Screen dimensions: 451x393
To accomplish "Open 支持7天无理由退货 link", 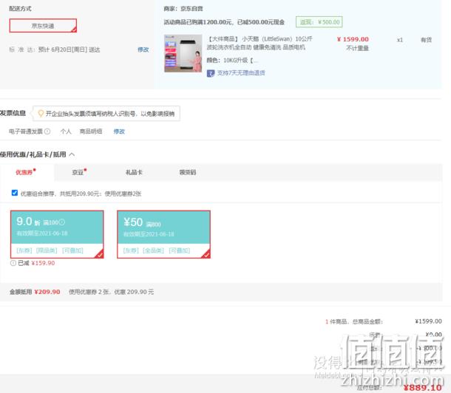I will tap(241, 73).
